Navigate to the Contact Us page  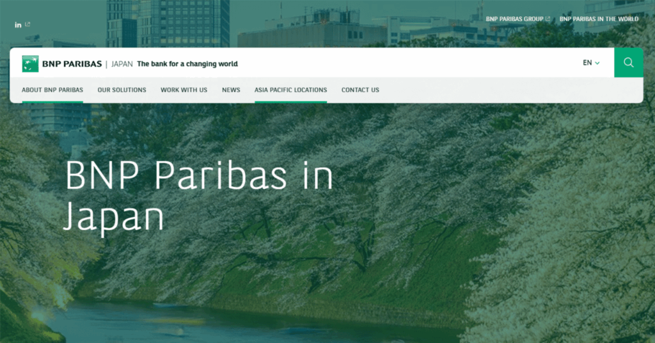[x=360, y=90]
